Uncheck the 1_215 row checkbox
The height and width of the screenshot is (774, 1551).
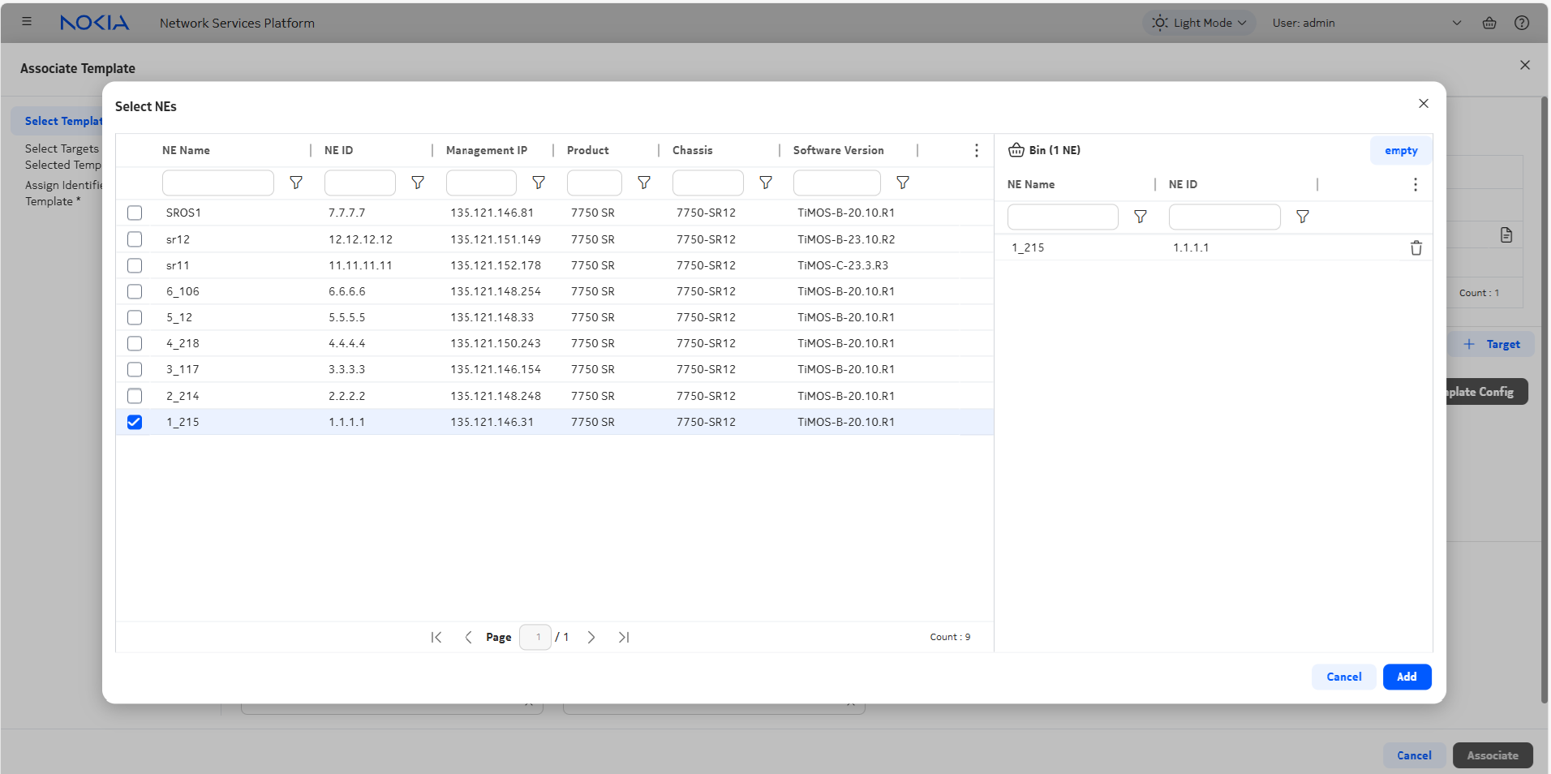pos(135,422)
